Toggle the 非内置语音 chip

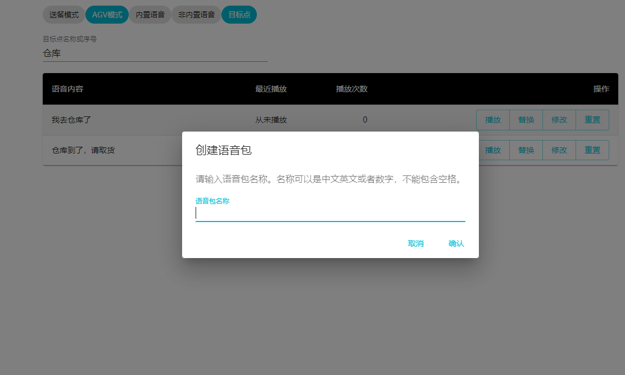point(196,15)
